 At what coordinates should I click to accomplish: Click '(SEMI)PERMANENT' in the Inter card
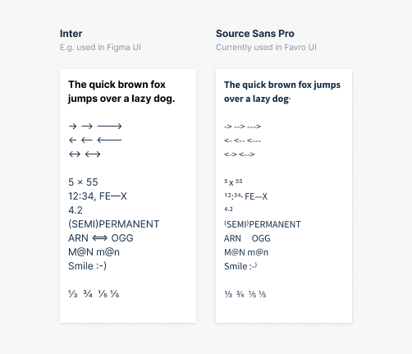pos(113,224)
